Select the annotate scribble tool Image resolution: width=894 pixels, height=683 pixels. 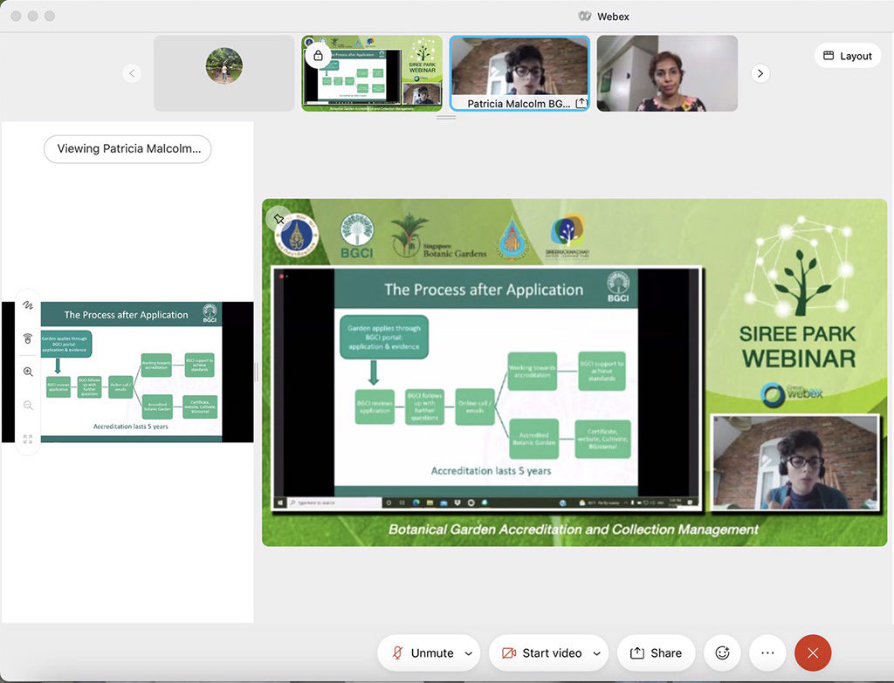28,305
